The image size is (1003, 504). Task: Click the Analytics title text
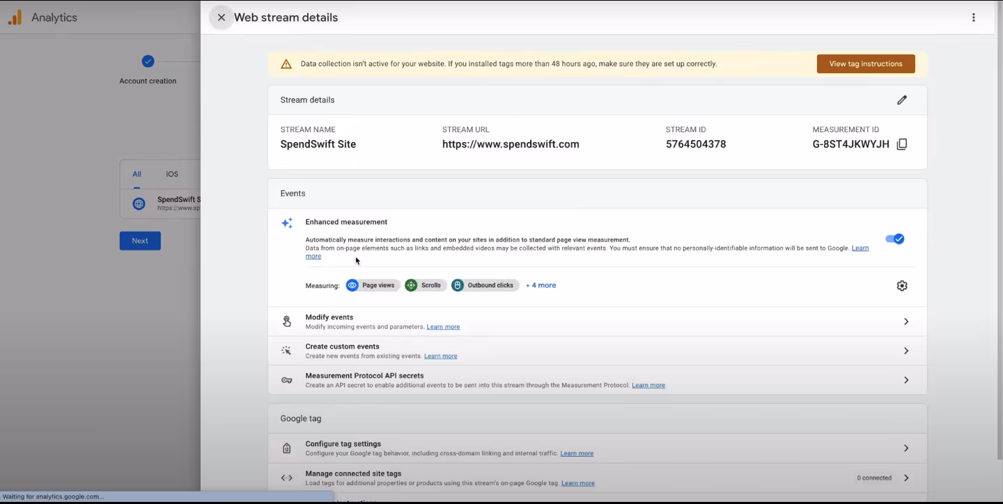54,18
